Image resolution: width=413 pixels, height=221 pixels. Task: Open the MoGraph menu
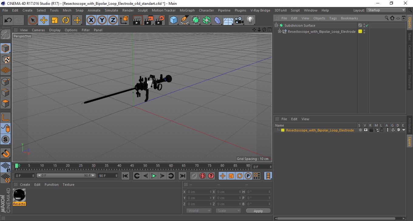(187, 10)
